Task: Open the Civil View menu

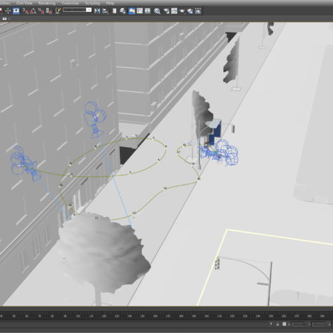Action: pos(24,3)
